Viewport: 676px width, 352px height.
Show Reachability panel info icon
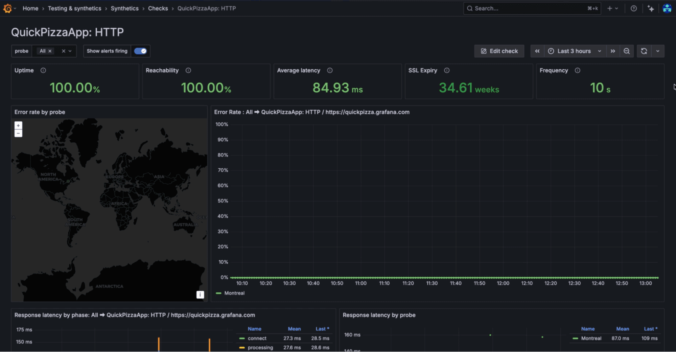[188, 70]
